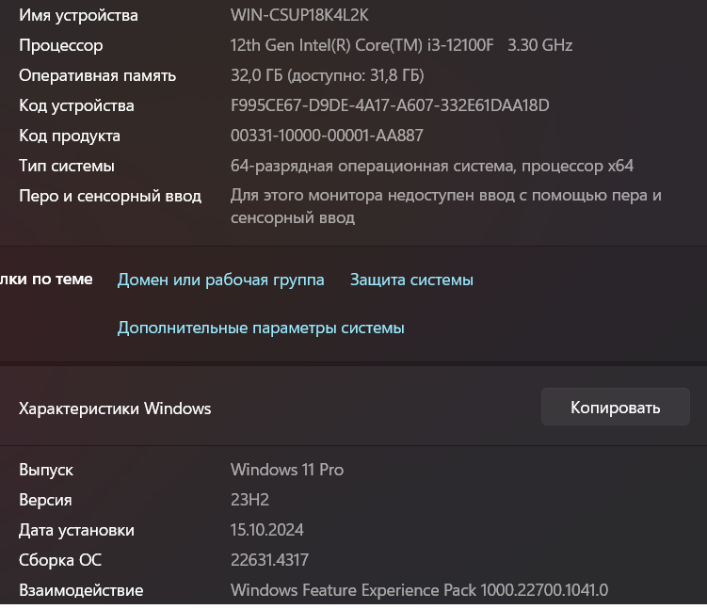The height and width of the screenshot is (609, 707).
Task: Click the 64-разрядная операционная система text
Action: click(431, 166)
